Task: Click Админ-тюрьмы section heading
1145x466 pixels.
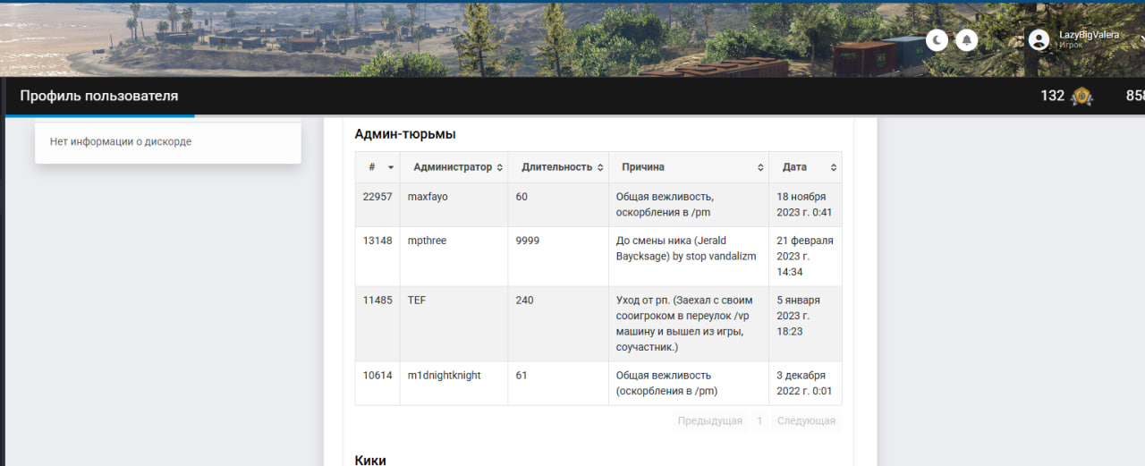Action: (x=405, y=134)
